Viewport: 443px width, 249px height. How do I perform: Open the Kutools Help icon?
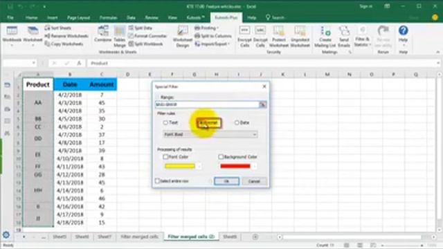point(403,35)
